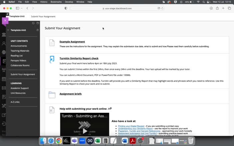Click the Ally alternative formats icon

[110, 109]
